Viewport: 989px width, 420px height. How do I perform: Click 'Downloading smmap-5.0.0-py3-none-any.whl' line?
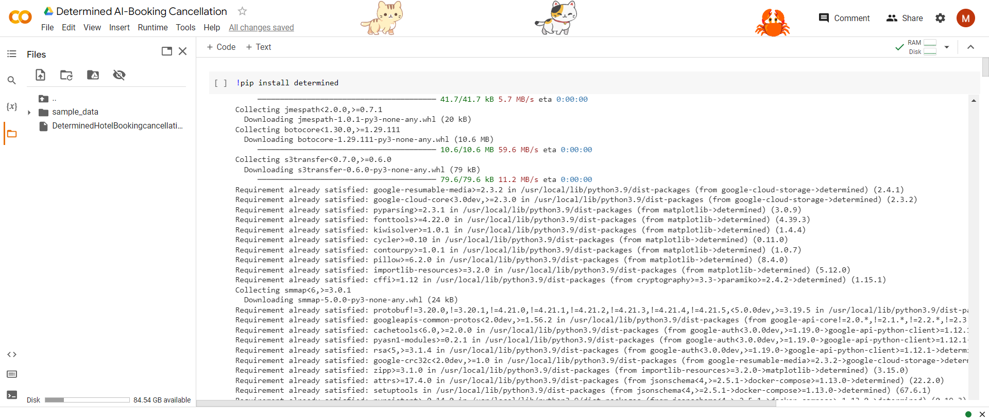click(x=351, y=300)
